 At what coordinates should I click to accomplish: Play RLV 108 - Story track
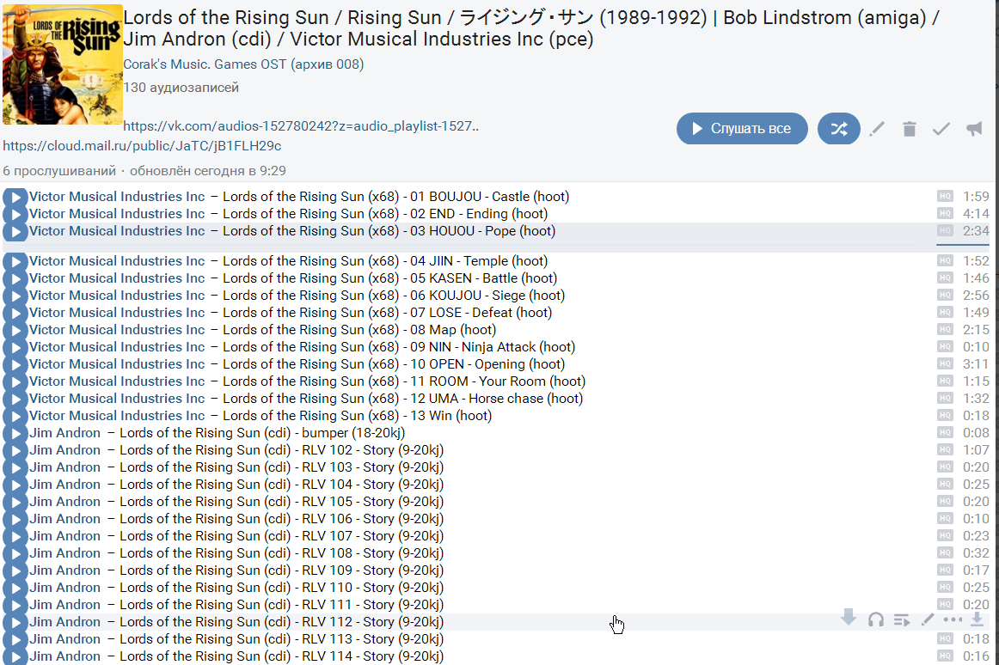[x=15, y=553]
